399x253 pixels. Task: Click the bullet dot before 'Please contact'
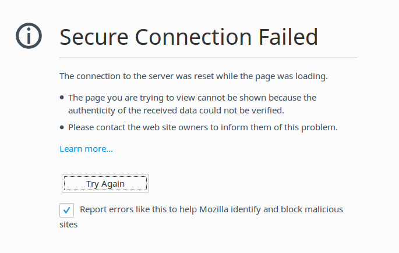tap(62, 127)
